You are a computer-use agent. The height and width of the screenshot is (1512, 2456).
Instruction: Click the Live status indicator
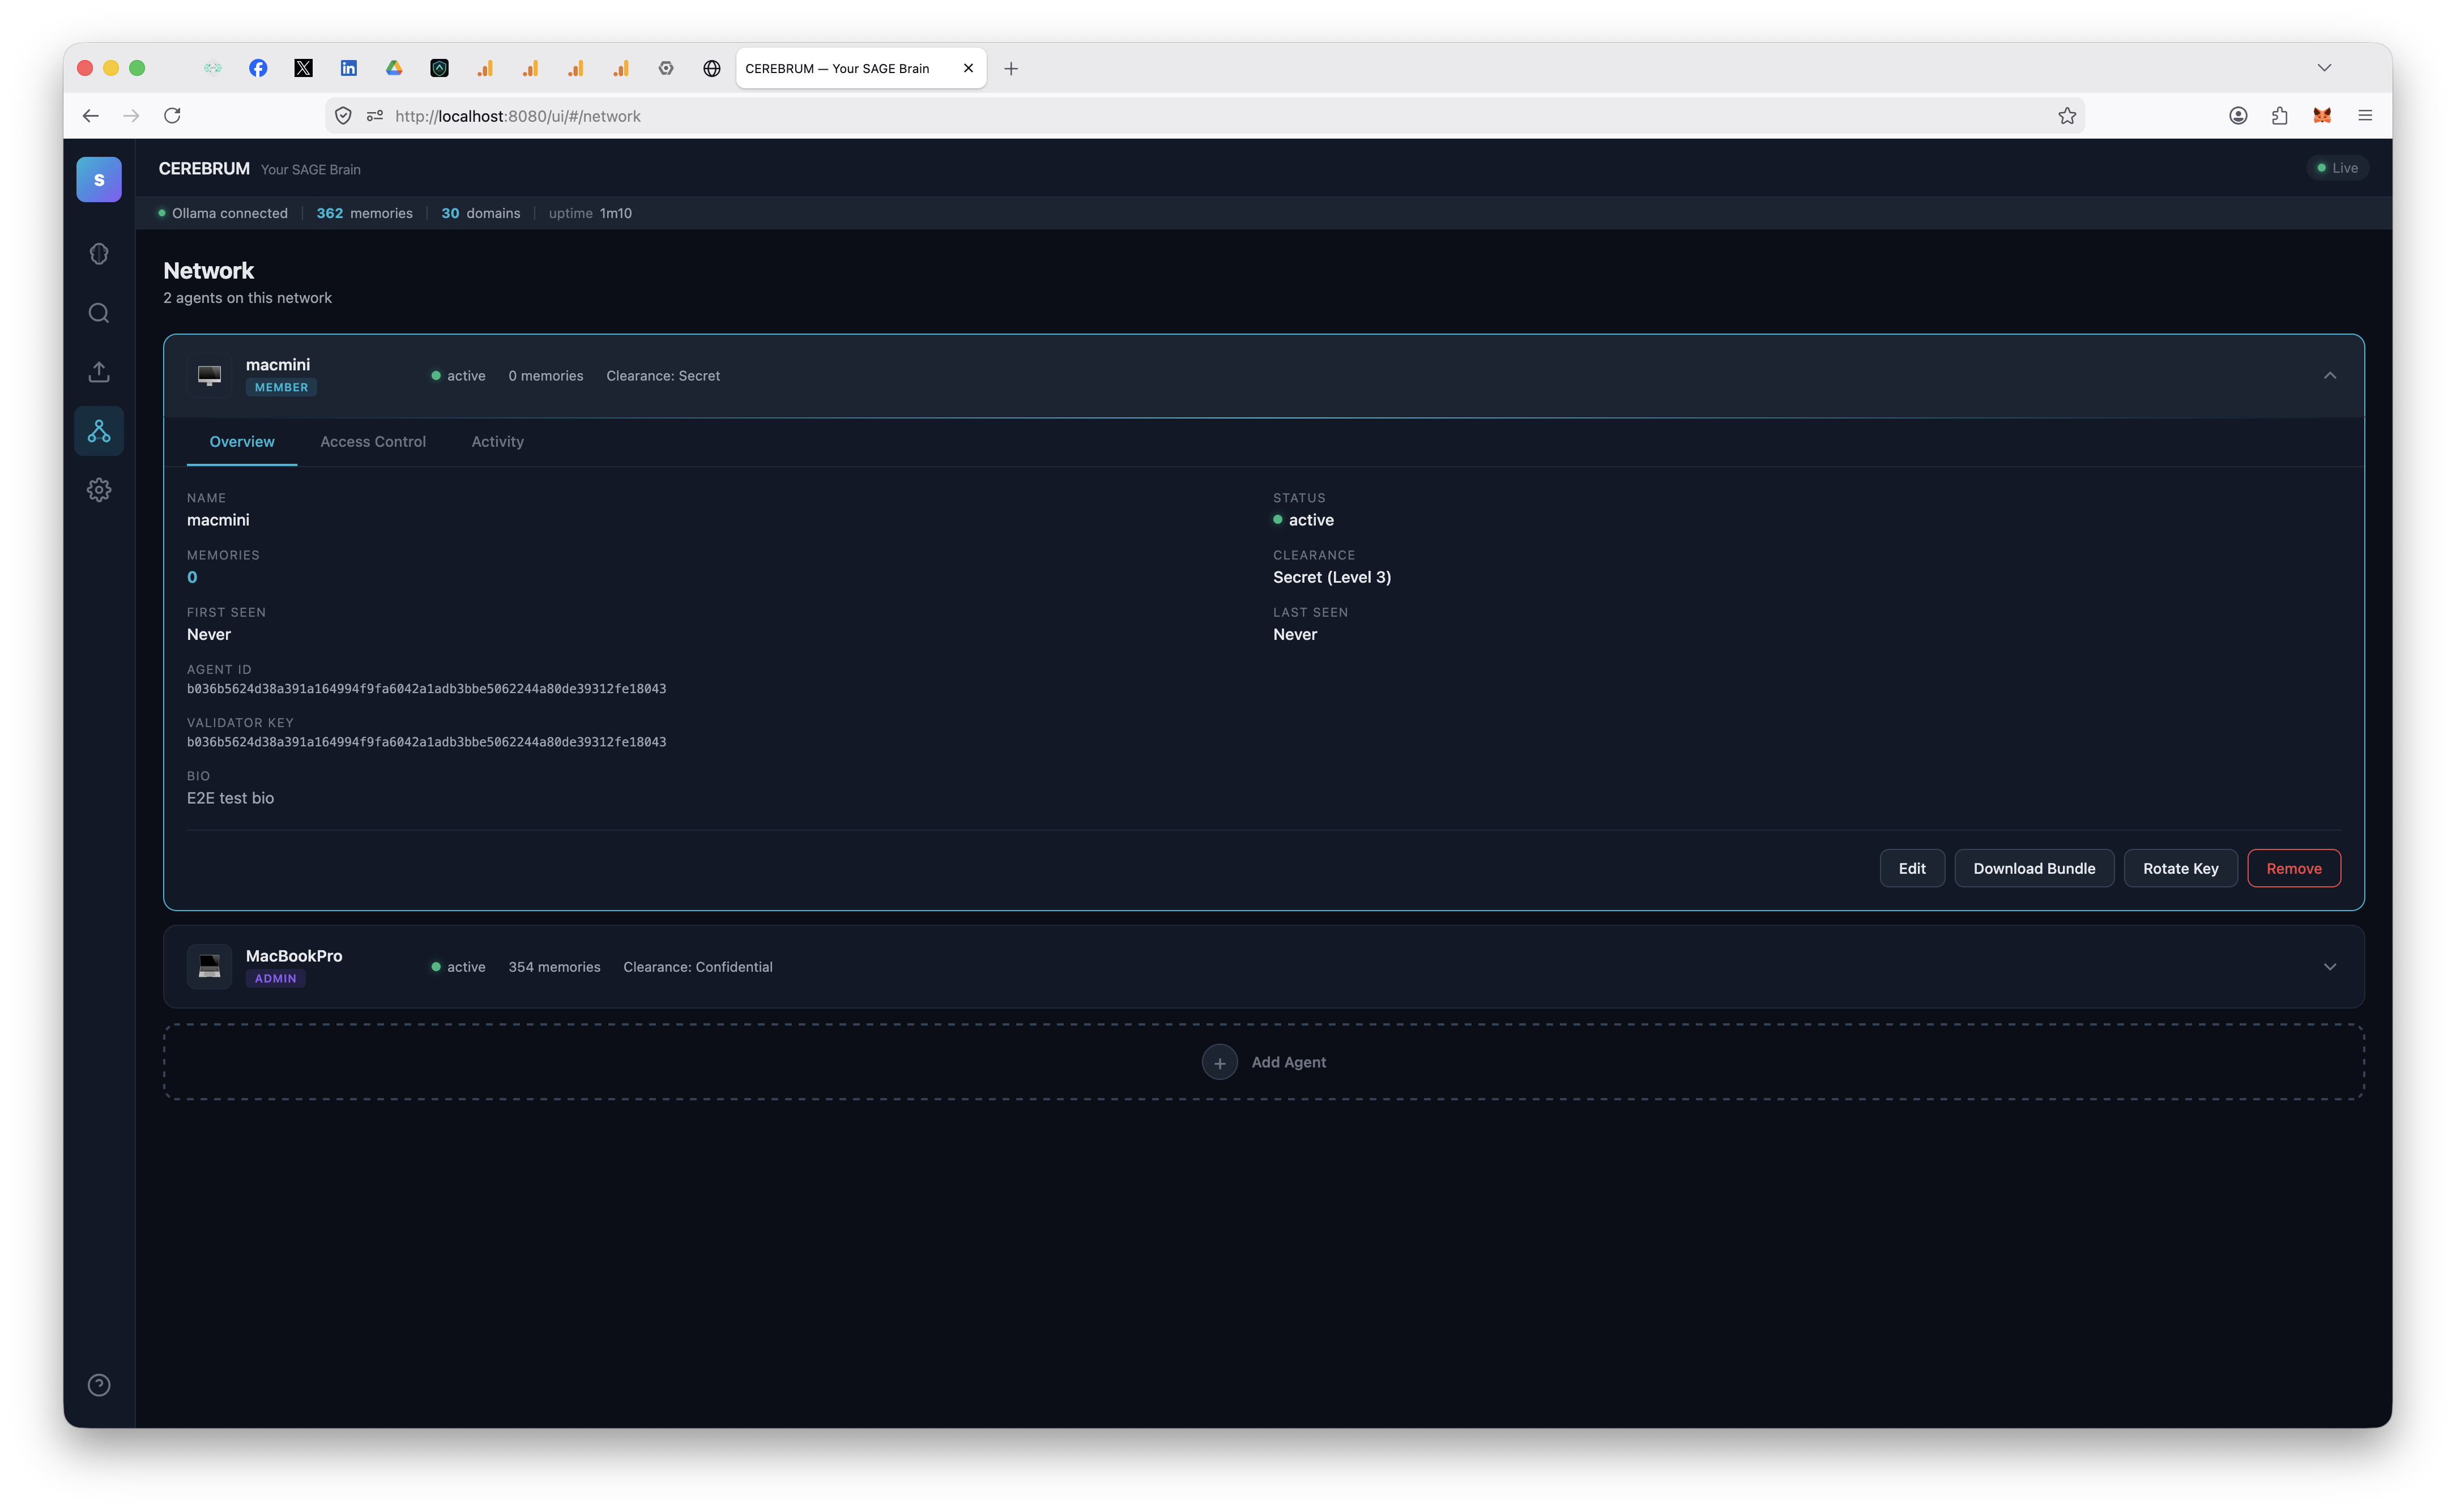(x=2338, y=167)
